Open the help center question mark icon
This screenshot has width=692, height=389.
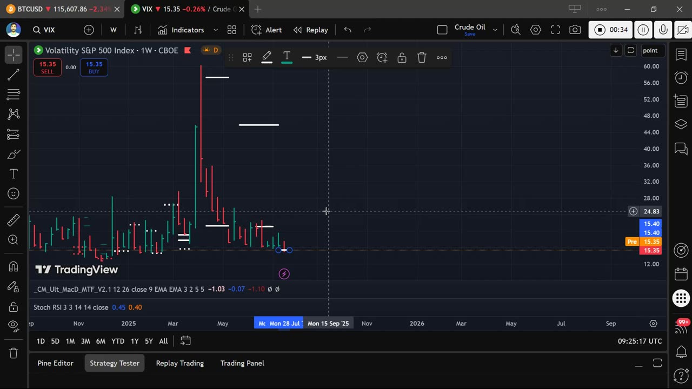point(681,375)
